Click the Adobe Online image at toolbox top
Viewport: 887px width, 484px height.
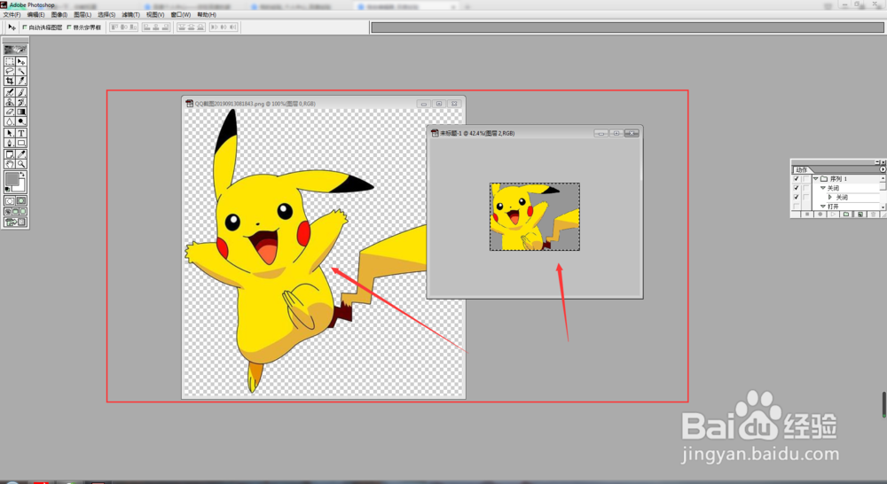(15, 50)
